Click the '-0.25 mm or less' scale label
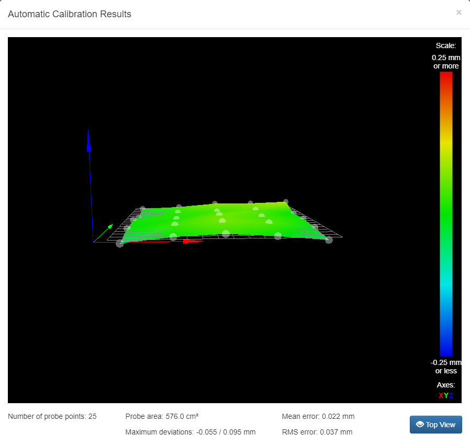 [446, 367]
